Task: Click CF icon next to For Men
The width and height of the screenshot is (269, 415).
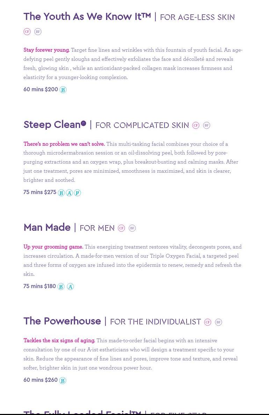Action: (121, 228)
